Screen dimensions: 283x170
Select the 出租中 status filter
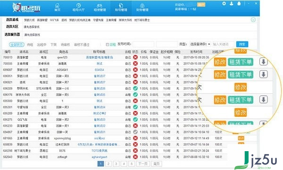pyautogui.click(x=42, y=45)
